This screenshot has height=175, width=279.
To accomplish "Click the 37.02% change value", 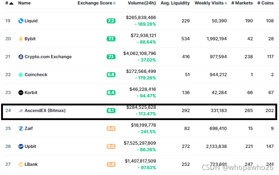I will pos(148,60).
